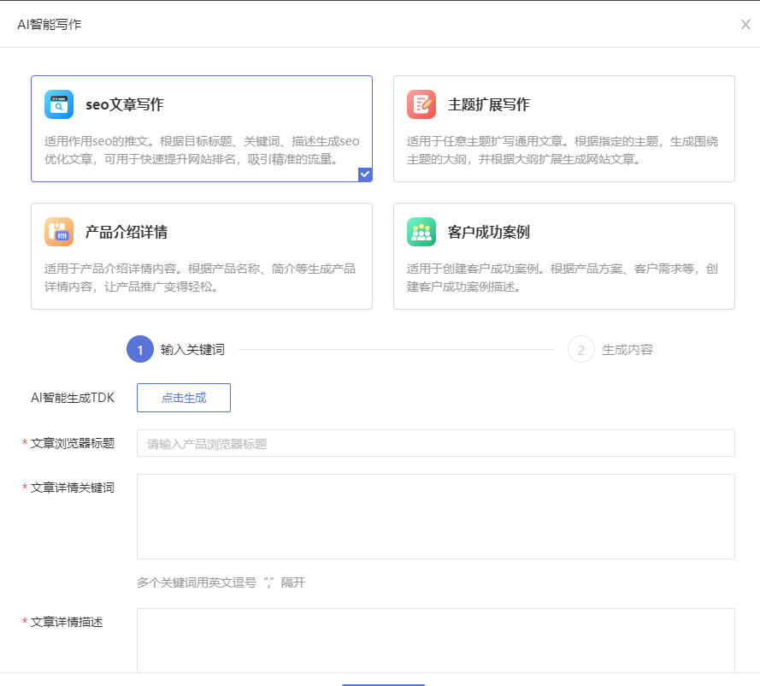Screen dimensions: 760x686
Task: Select the 输入关键词 step label
Action: pos(192,350)
